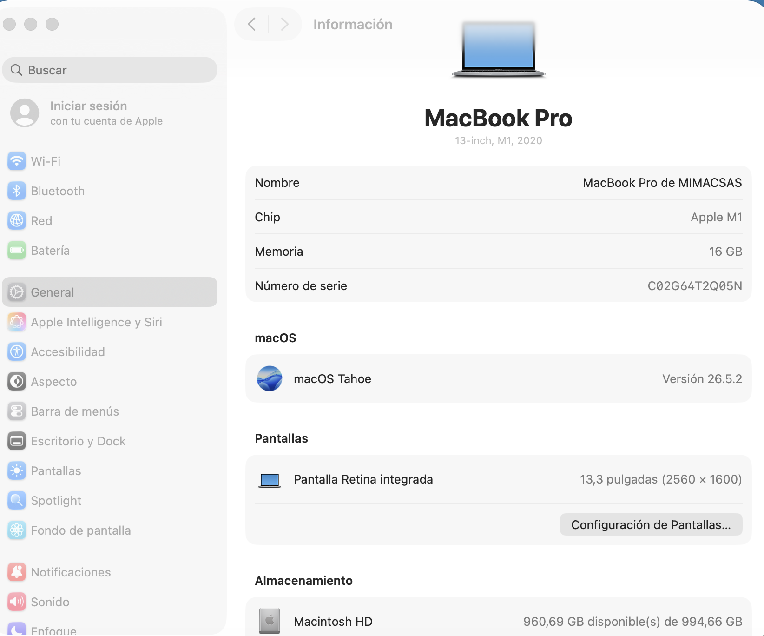Click the Número de serie label
The width and height of the screenshot is (764, 636).
301,286
